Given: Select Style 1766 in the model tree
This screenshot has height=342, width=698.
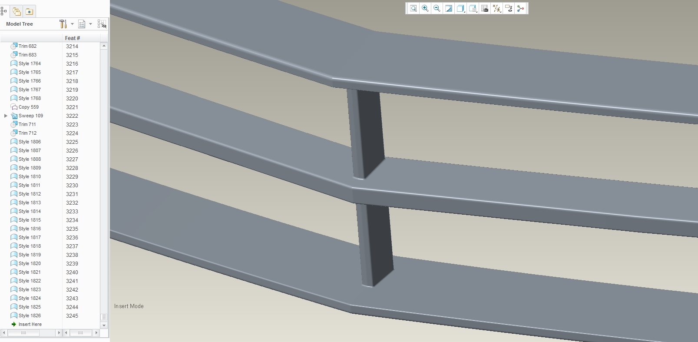Looking at the screenshot, I should 30,81.
